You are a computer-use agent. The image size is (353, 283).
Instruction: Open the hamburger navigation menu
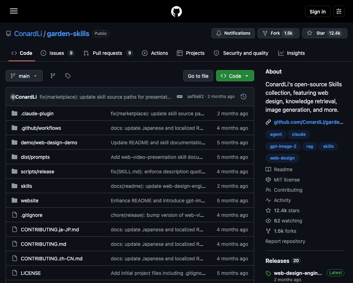(14, 11)
